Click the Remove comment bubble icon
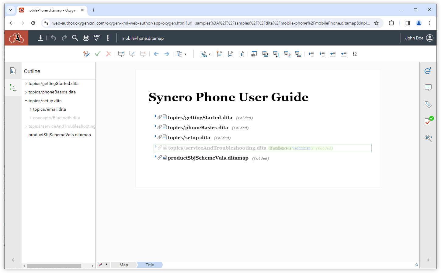Screen dimensions: 441x273 tap(143, 54)
